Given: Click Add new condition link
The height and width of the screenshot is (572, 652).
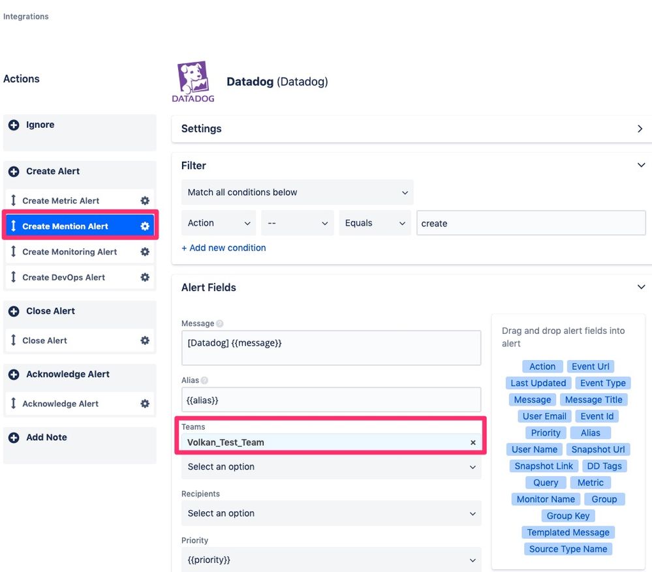Looking at the screenshot, I should click(x=224, y=248).
